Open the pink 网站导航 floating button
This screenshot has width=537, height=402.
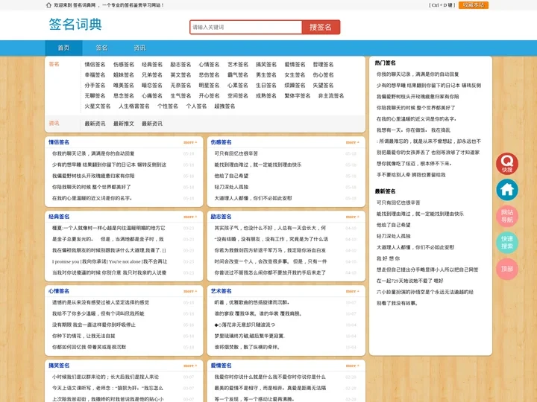pos(507,216)
